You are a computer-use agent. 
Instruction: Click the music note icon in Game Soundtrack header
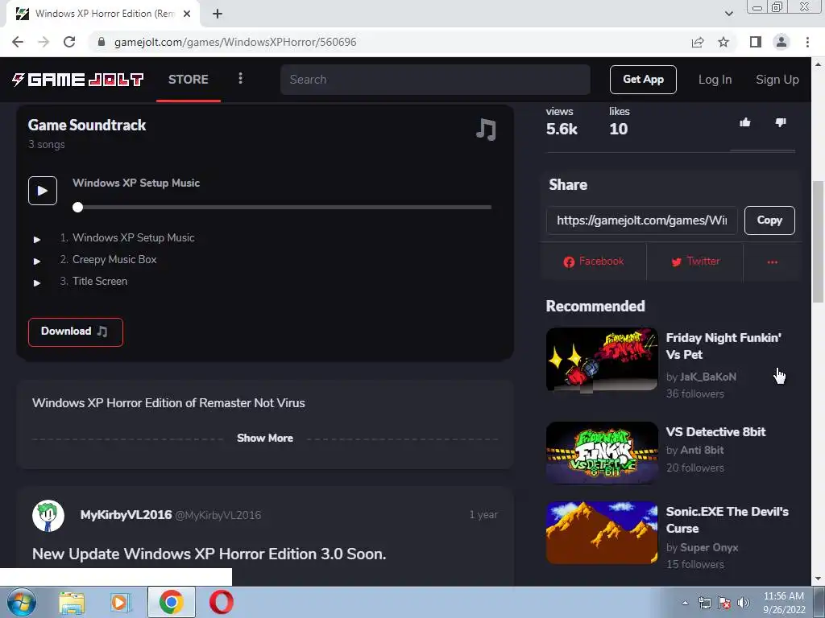486,130
